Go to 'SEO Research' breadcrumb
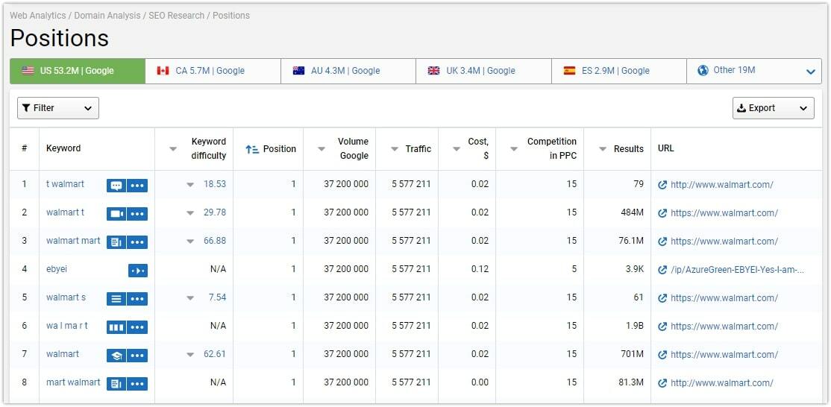 [177, 16]
